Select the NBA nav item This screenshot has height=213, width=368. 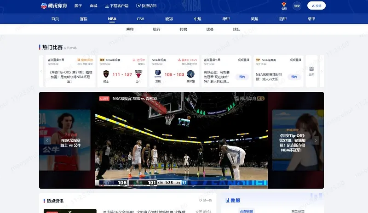(112, 19)
